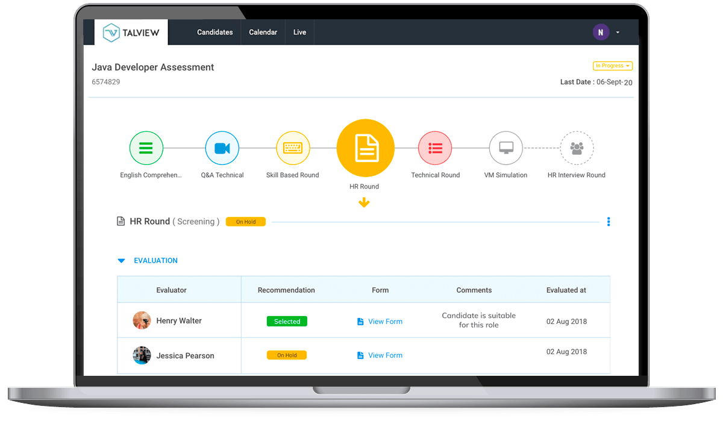Select the Q&A Technical video stage icon
Screen dimensions: 723x430
pyautogui.click(x=222, y=148)
